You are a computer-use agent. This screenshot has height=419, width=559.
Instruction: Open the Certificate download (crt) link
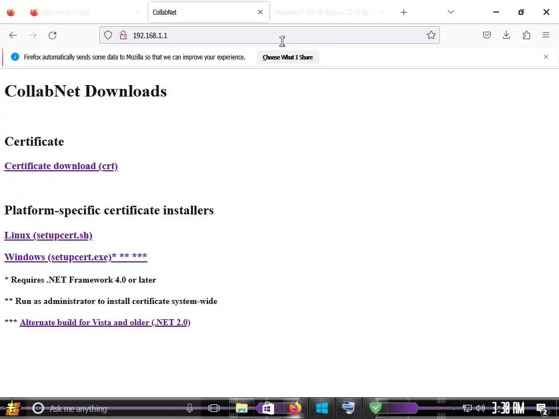pyautogui.click(x=61, y=166)
